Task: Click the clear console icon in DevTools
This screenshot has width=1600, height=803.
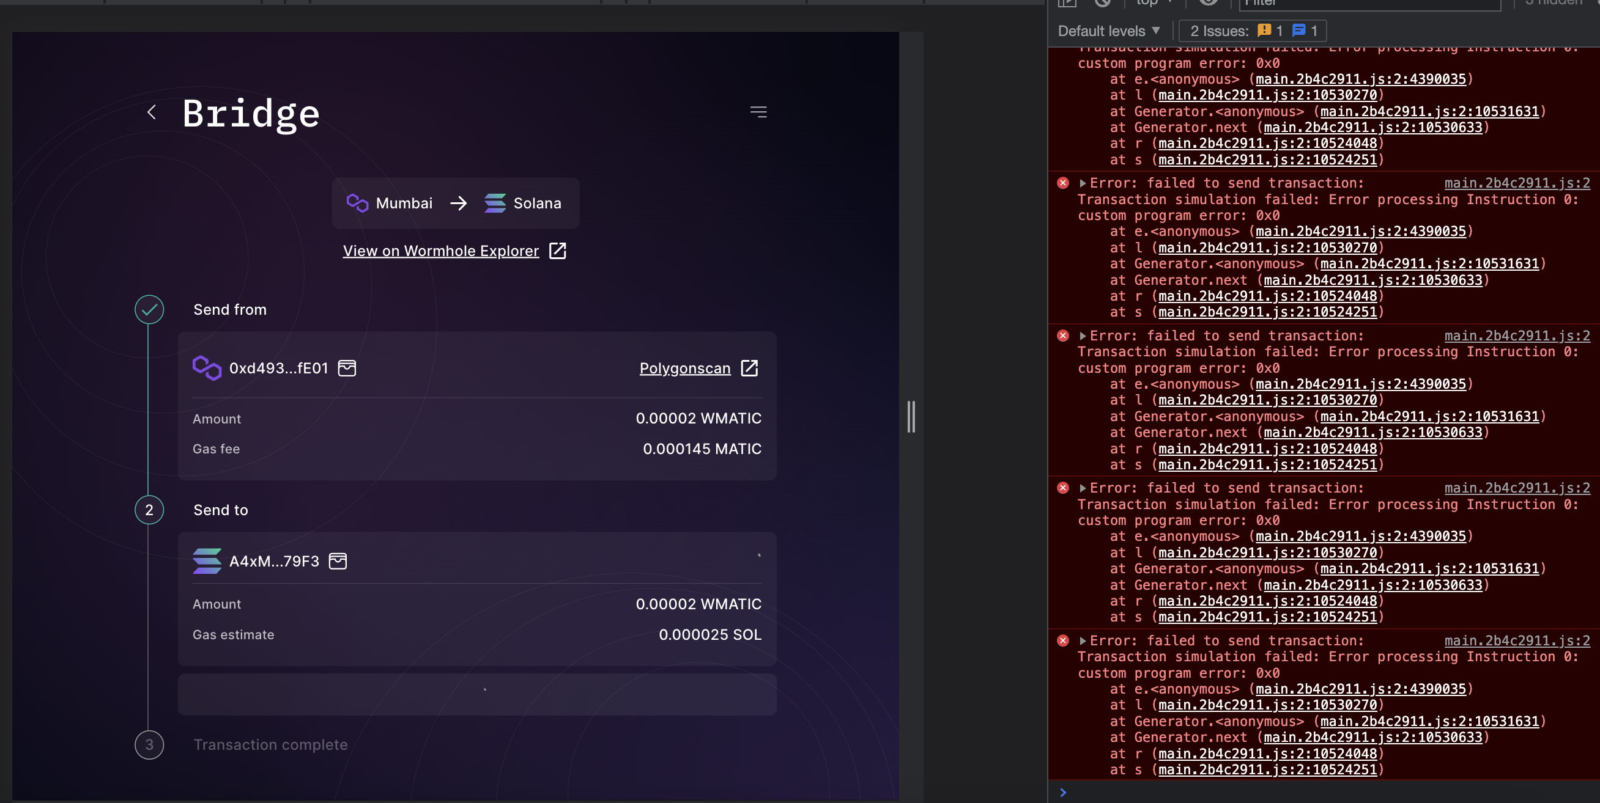Action: 1104,4
